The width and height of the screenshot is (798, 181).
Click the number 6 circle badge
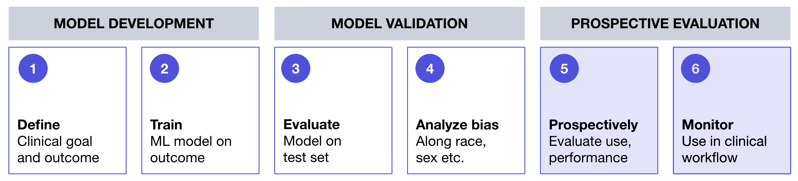click(x=695, y=69)
